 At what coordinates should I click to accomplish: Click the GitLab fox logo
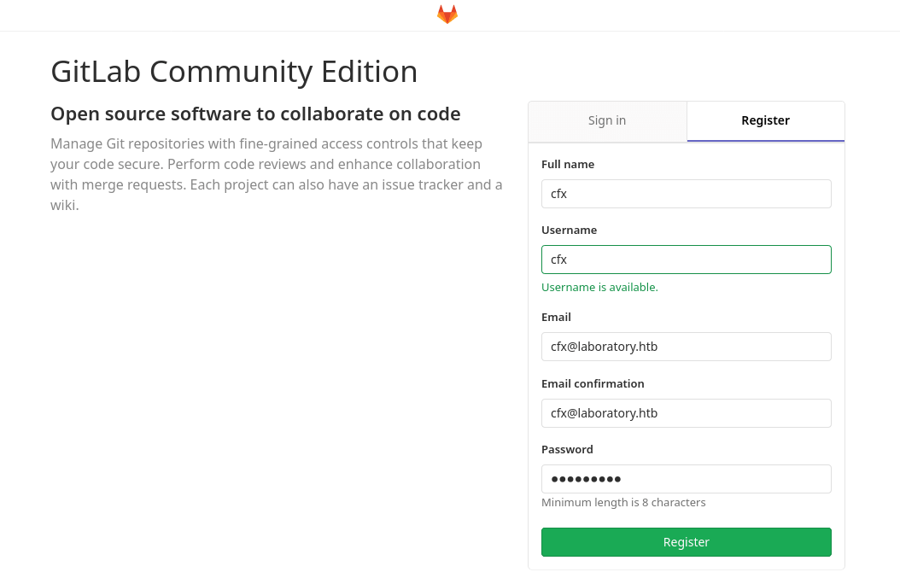click(447, 15)
